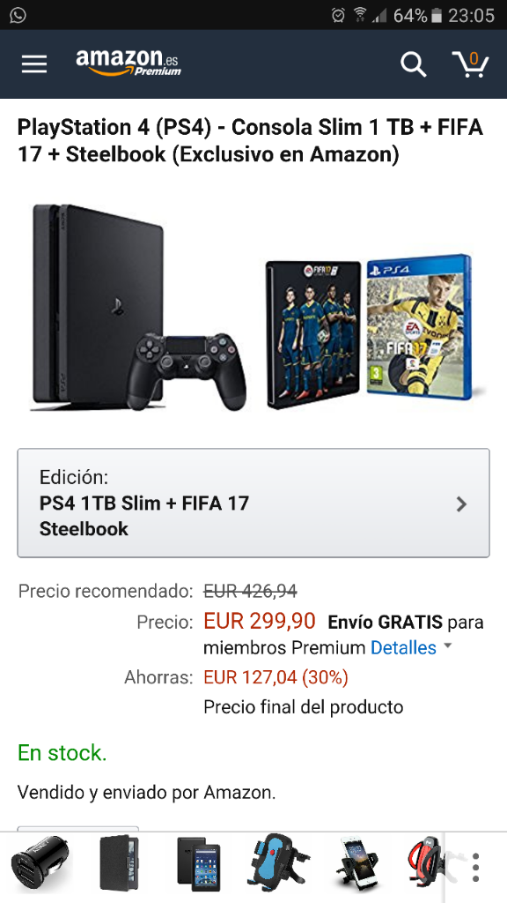The image size is (507, 903).
Task: View the FIFA 17 steelbook cover image
Action: click(314, 334)
